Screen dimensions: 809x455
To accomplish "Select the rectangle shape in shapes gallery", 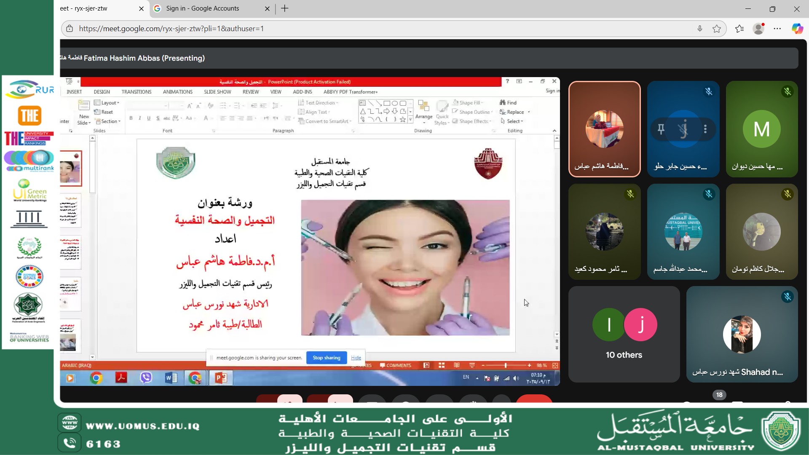I will 387,103.
